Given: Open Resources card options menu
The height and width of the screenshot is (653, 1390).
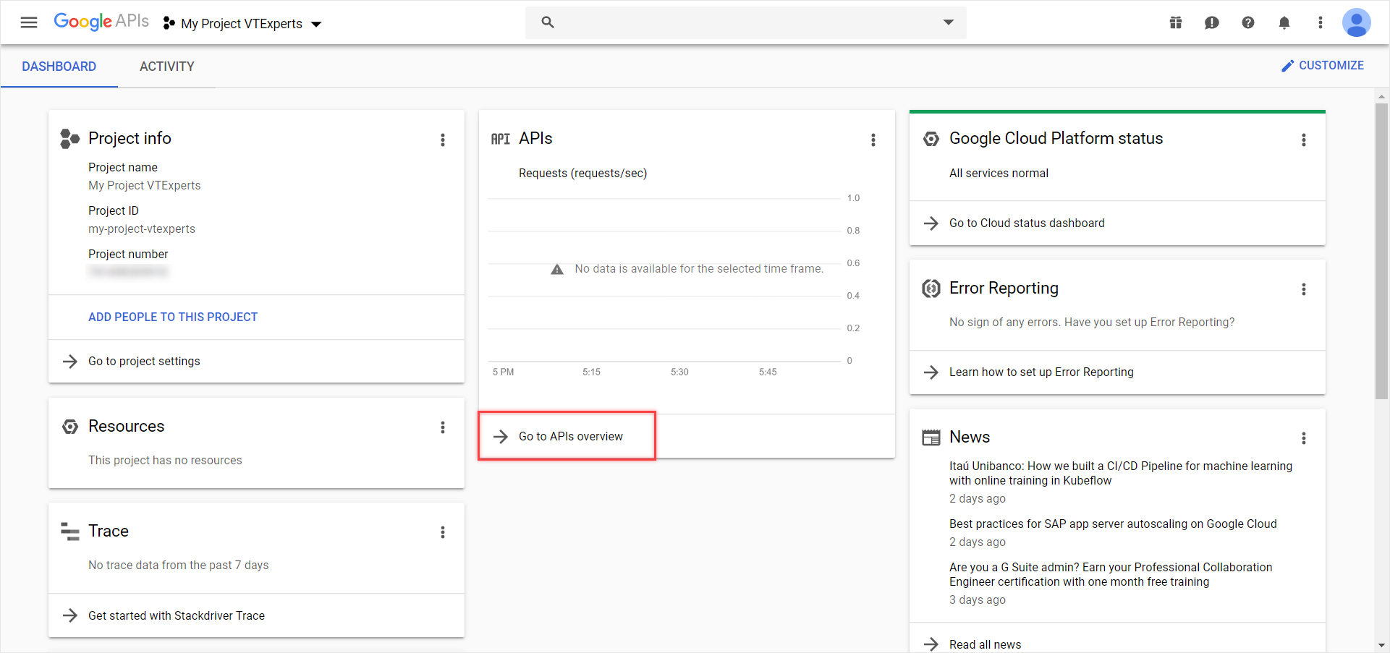Looking at the screenshot, I should click(443, 427).
